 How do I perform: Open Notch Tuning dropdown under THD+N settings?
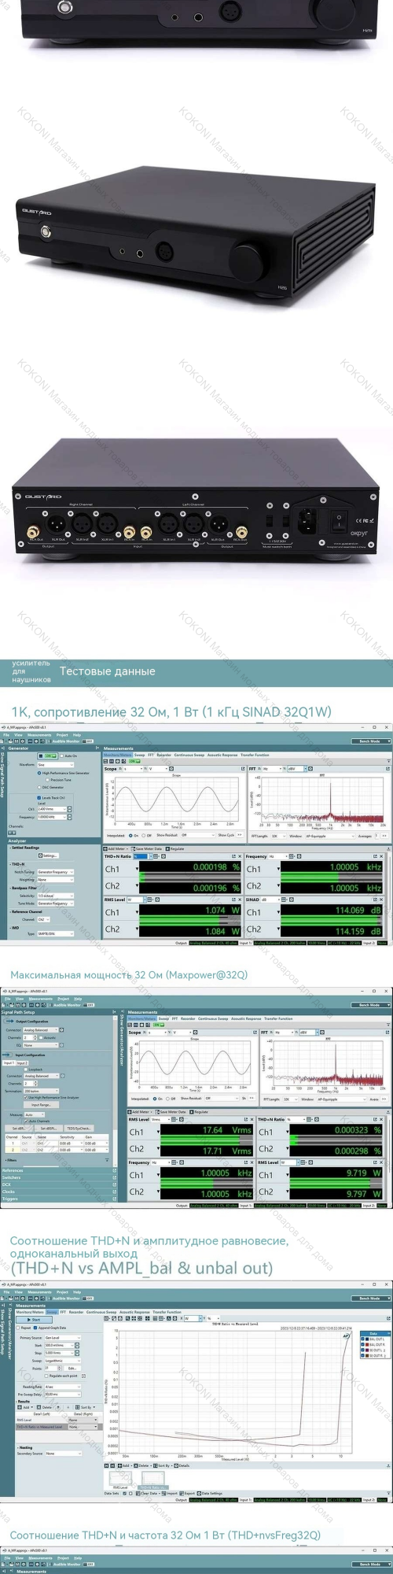pyautogui.click(x=55, y=872)
